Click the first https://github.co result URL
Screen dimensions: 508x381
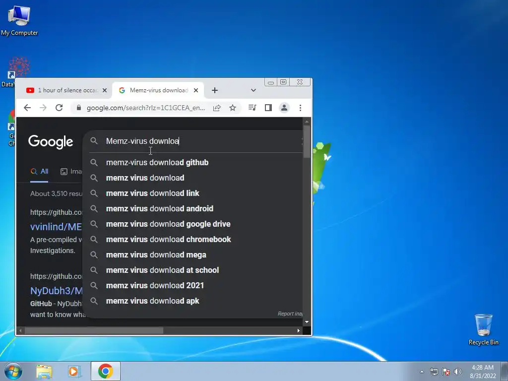pyautogui.click(x=56, y=212)
